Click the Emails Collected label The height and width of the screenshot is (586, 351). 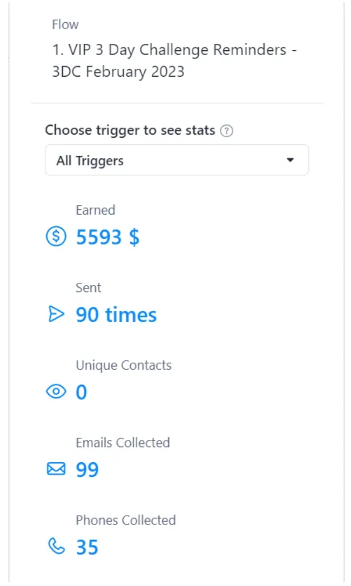click(x=123, y=443)
